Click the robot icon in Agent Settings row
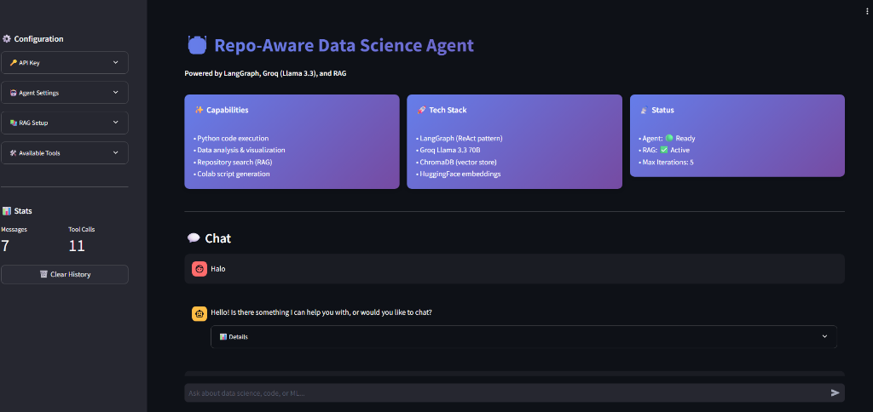This screenshot has width=873, height=412. pos(14,93)
